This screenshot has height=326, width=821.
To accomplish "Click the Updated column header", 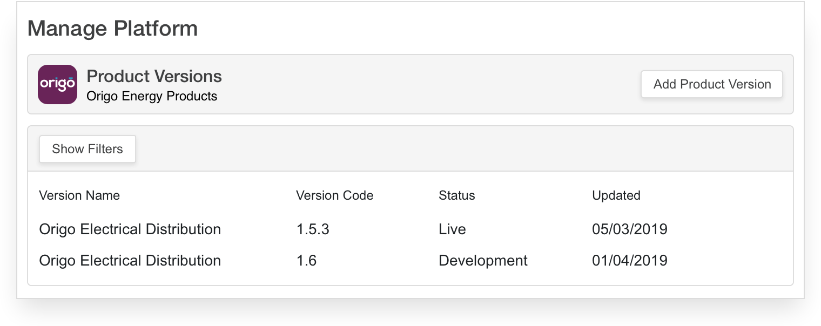I will [x=616, y=195].
